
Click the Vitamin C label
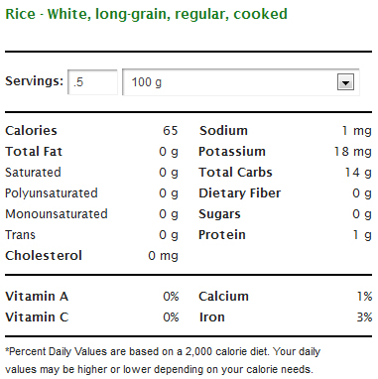coord(37,317)
